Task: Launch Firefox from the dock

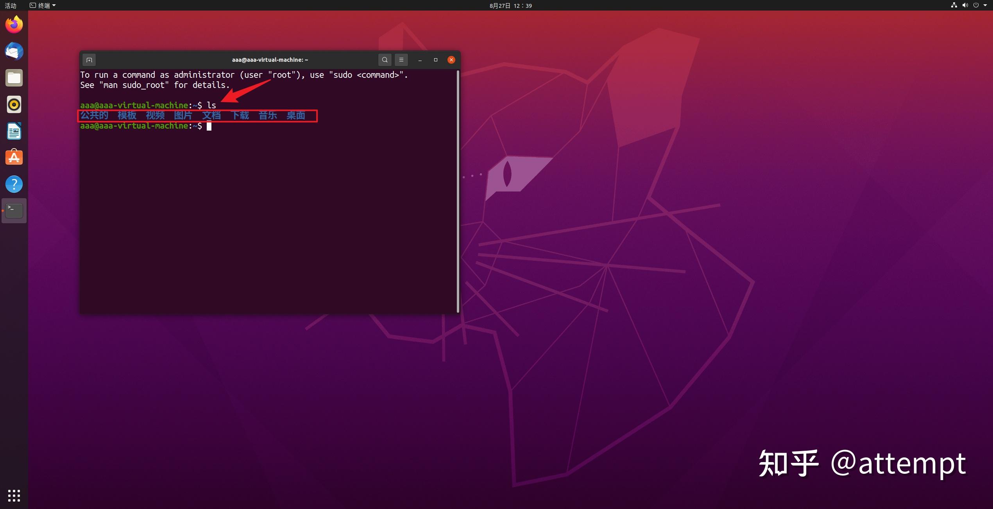Action: (x=14, y=25)
